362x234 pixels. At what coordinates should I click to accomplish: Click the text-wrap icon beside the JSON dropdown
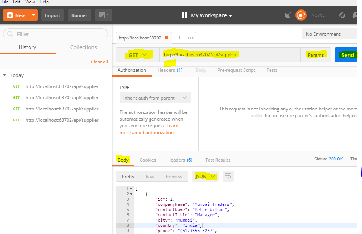click(x=228, y=176)
